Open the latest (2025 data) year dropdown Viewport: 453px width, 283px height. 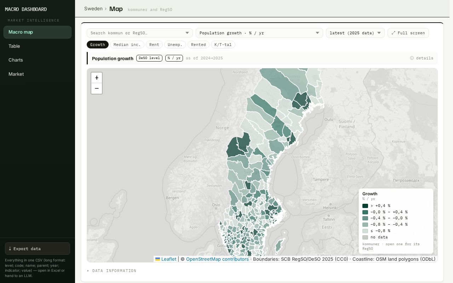point(355,33)
